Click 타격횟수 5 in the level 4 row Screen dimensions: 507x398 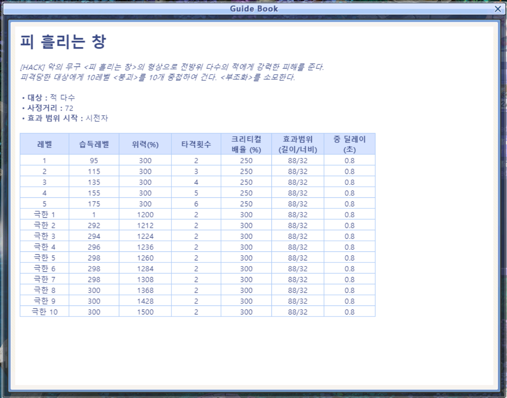coord(196,193)
